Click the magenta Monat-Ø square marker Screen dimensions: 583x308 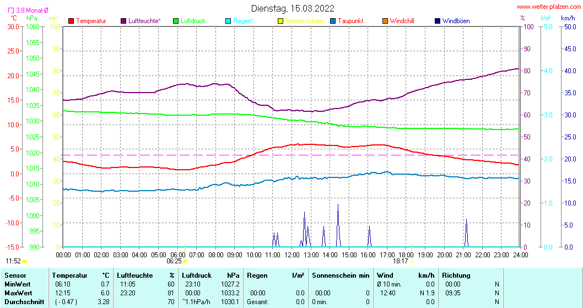pos(11,10)
